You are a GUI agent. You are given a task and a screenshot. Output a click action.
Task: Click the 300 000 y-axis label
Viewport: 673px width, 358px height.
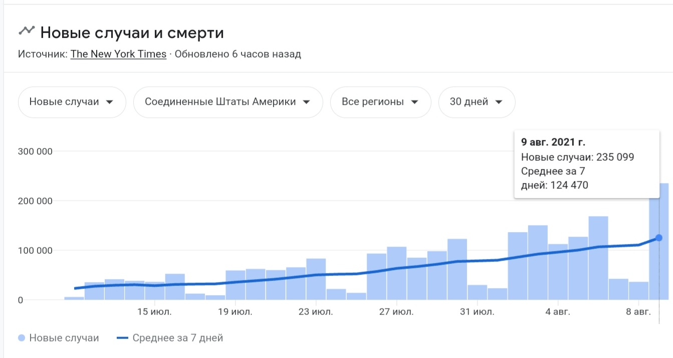35,151
